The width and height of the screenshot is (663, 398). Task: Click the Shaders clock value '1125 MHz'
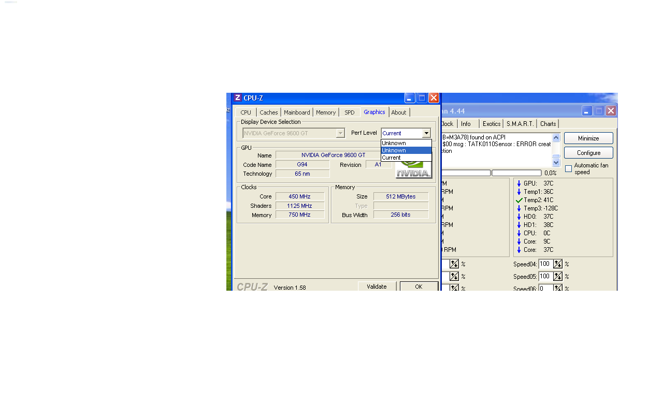(300, 206)
